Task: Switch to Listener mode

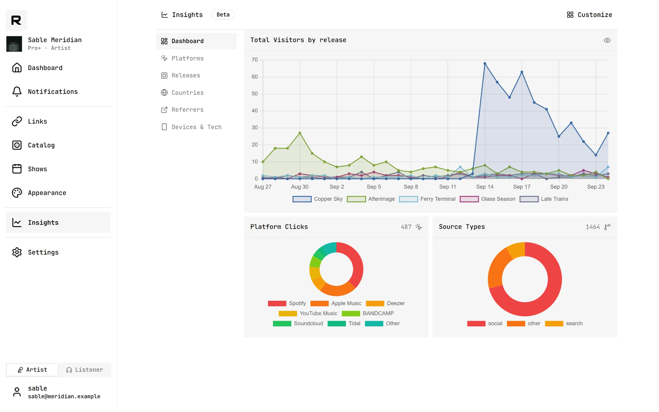Action: 85,370
